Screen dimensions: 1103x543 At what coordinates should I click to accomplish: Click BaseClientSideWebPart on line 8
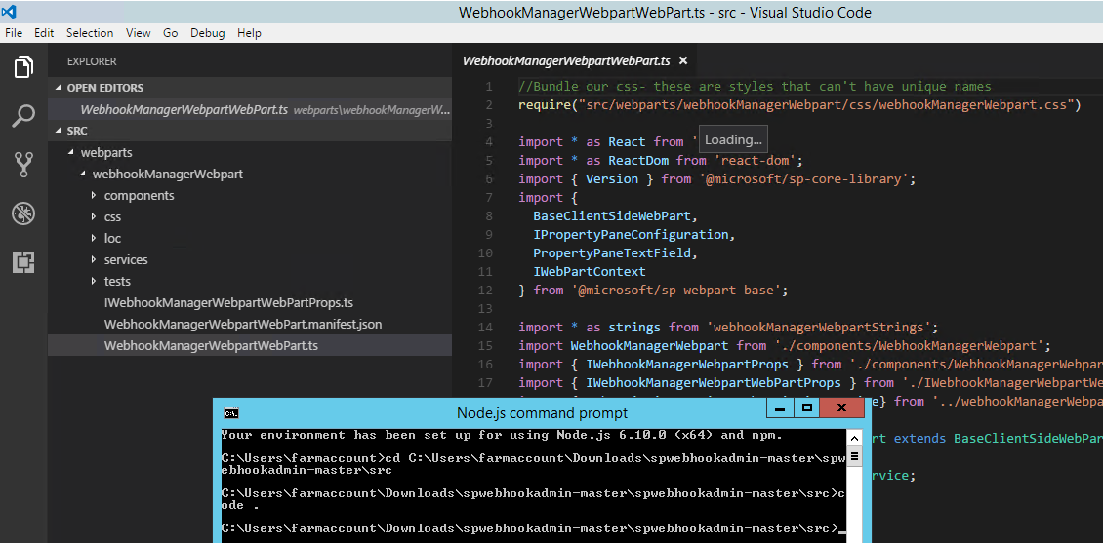[x=612, y=215]
